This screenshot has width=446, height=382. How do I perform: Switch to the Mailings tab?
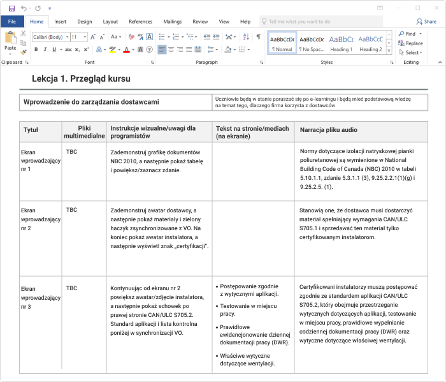(x=173, y=22)
